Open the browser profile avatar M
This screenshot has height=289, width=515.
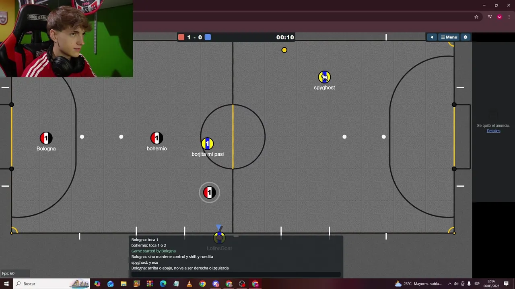click(499, 17)
